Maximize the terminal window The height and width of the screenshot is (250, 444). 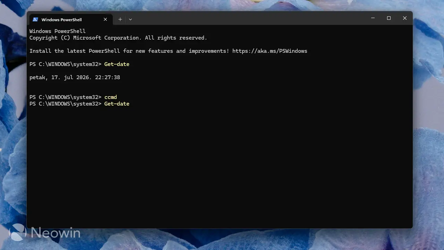[x=389, y=18]
